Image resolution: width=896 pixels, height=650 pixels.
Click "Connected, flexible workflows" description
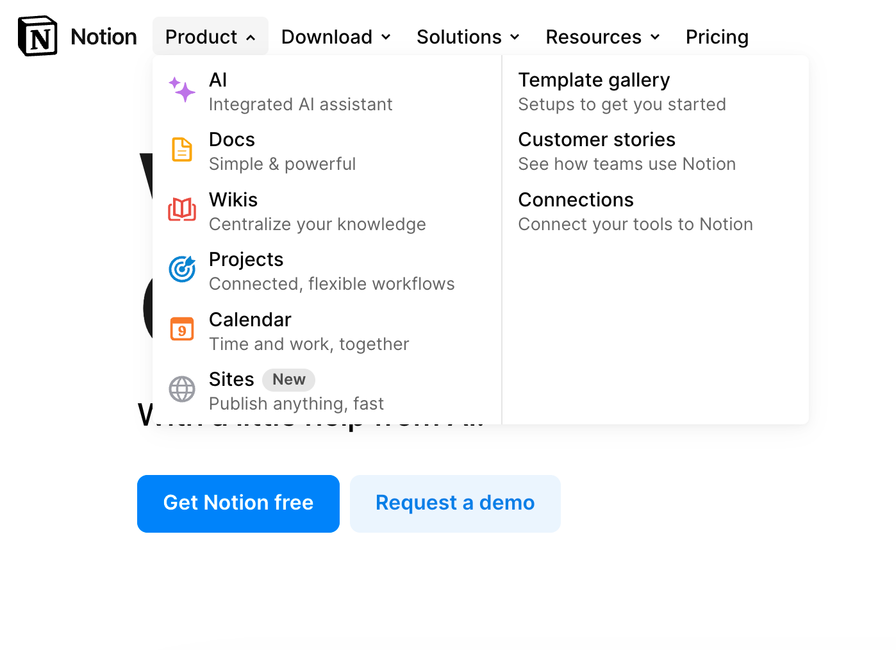(x=332, y=284)
